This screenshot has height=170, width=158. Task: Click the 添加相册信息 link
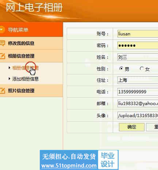tap(26, 79)
